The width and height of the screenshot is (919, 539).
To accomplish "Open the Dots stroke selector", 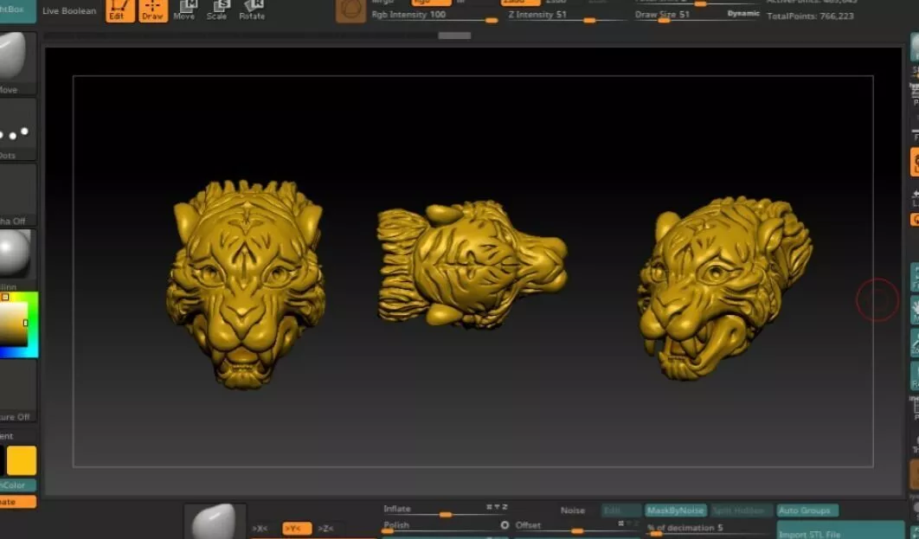I will pyautogui.click(x=17, y=129).
